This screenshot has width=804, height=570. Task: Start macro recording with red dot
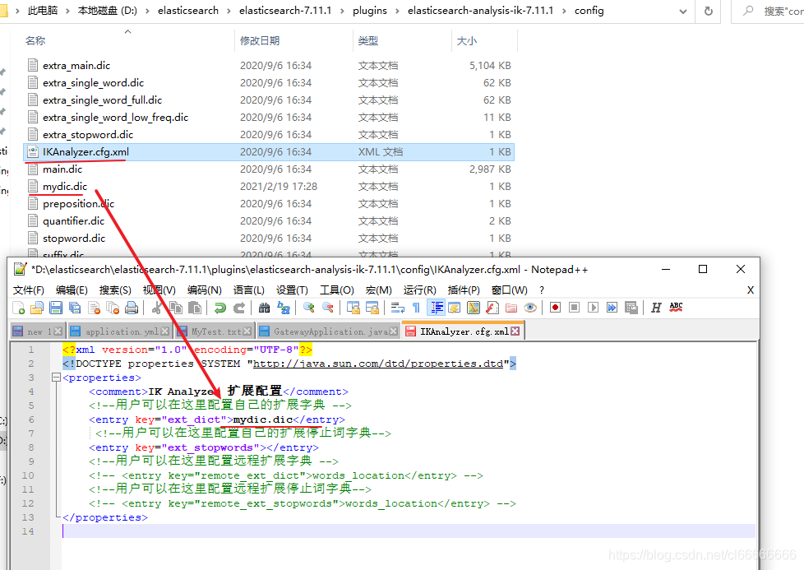pyautogui.click(x=555, y=308)
